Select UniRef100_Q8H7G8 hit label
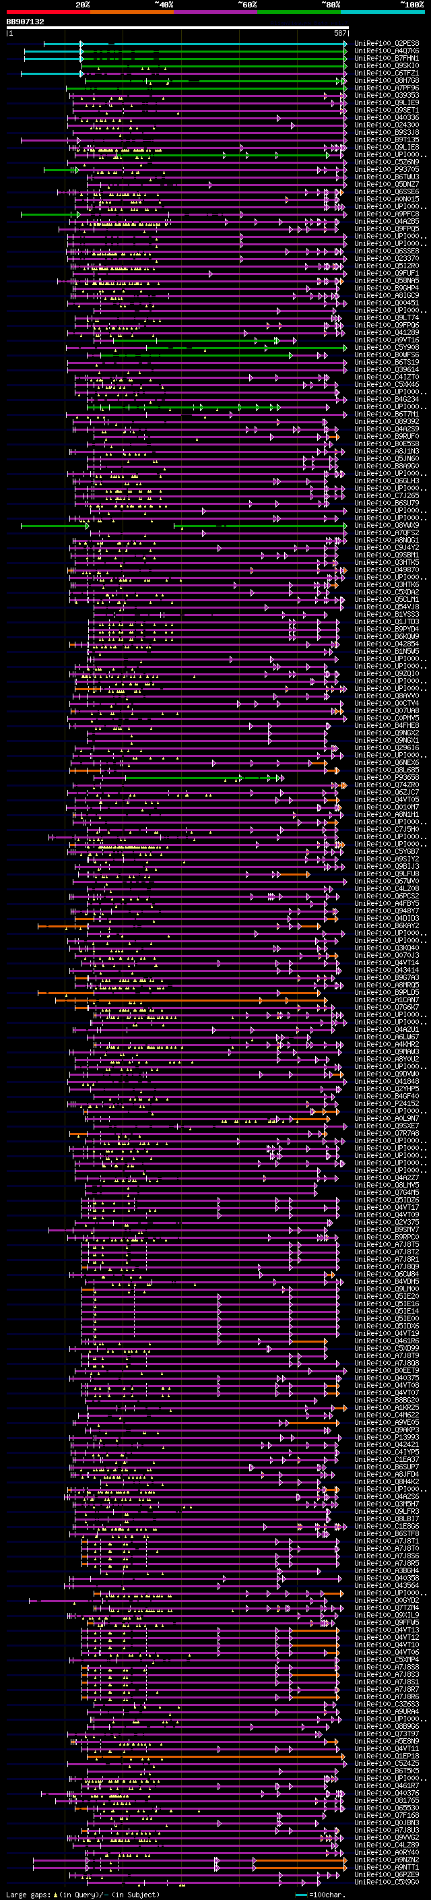 386,80
